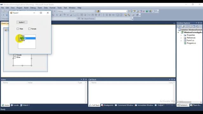Image resolution: width=203 pixels, height=114 pixels.
Task: Click Show All Files in Solution Explorer toolbar
Action: click(x=183, y=26)
